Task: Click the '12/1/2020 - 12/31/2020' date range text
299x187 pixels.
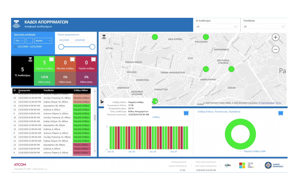Action: [29, 46]
